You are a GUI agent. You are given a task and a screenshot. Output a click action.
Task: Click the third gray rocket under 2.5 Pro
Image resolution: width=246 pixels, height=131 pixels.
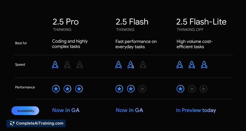coord(79,65)
